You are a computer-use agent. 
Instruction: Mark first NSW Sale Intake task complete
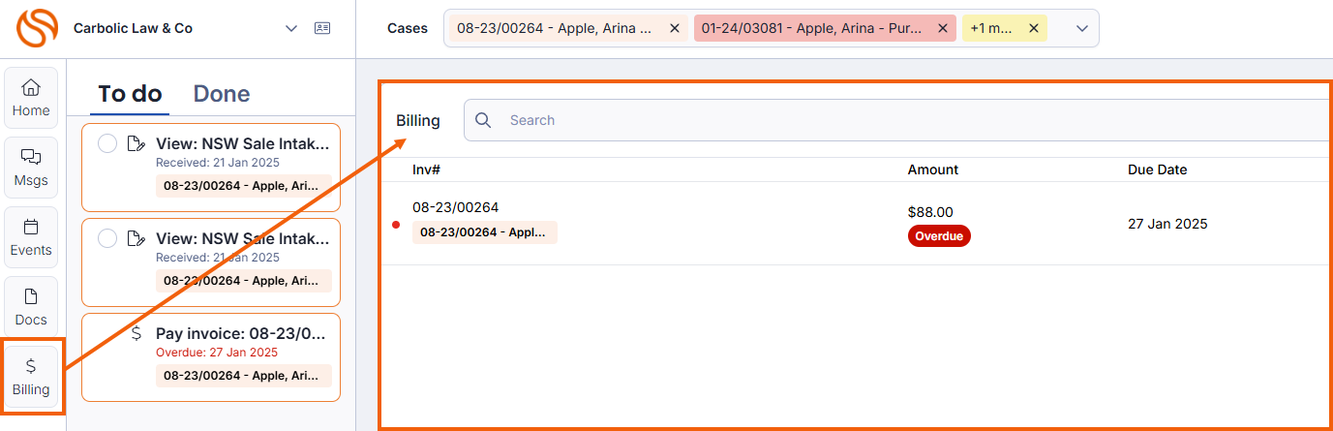[107, 143]
